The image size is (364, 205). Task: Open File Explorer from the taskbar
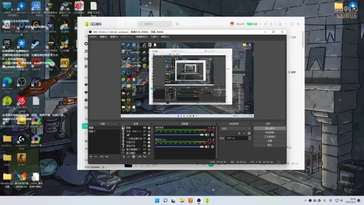182,200
